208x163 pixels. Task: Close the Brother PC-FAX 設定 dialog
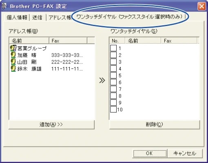pyautogui.click(x=201, y=6)
